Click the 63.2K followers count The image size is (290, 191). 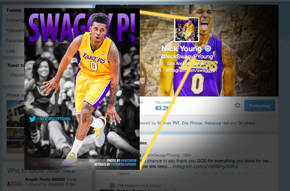click(x=162, y=108)
